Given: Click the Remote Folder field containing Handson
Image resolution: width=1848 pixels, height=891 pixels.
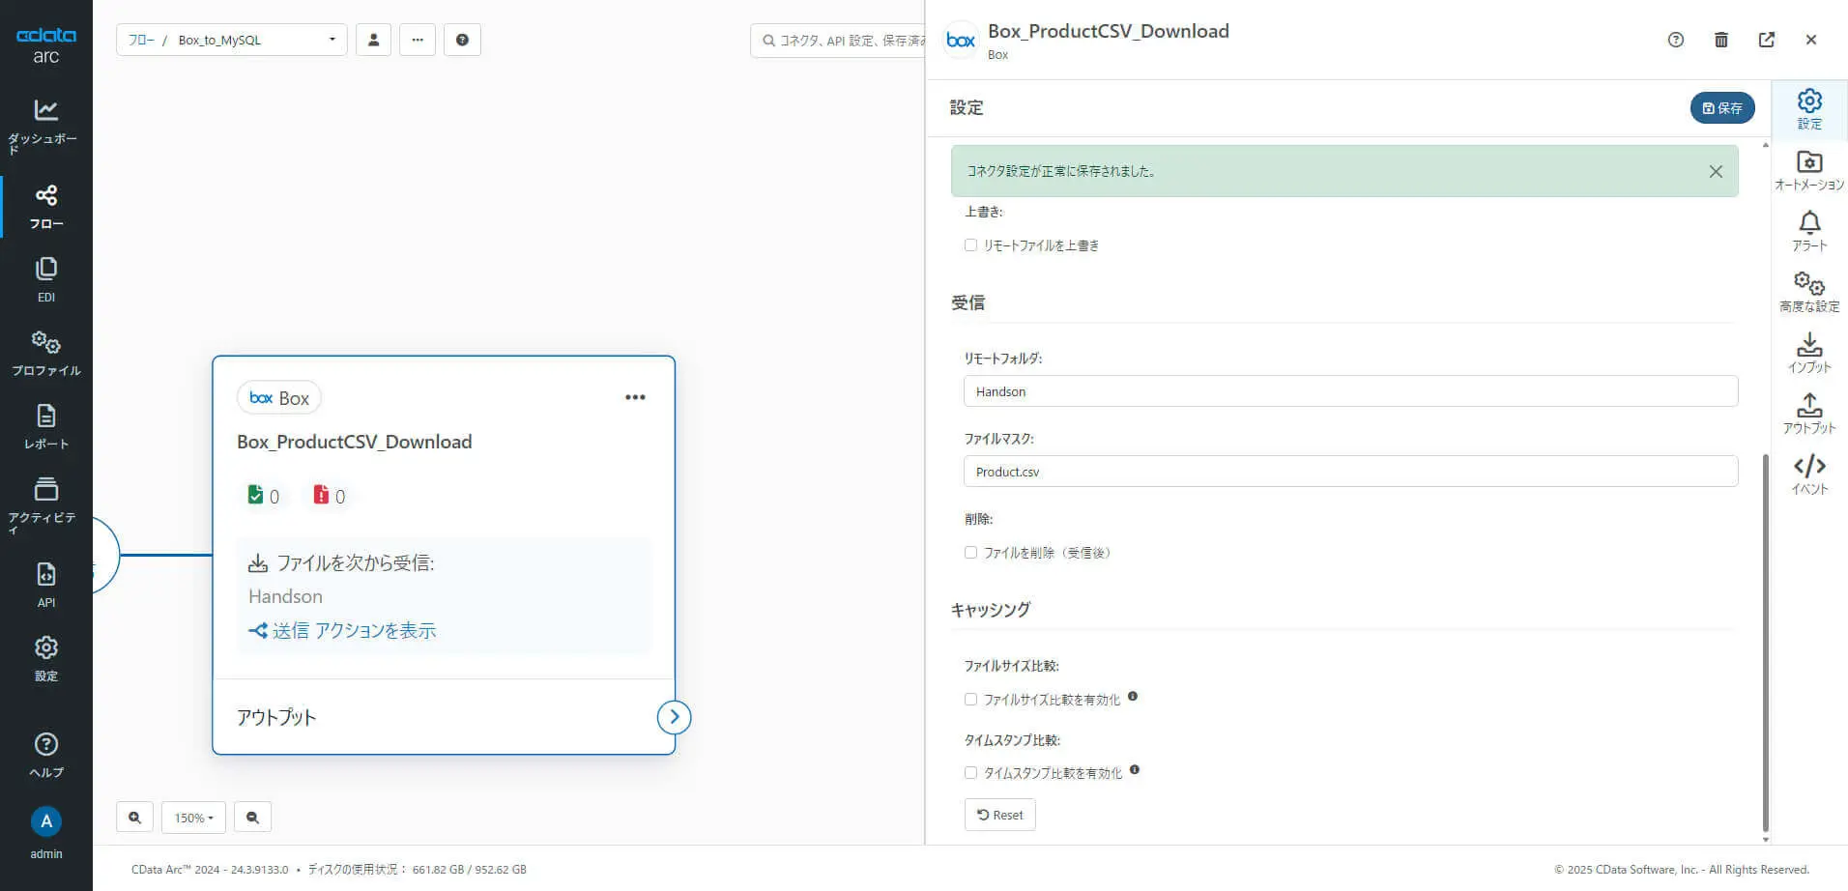Looking at the screenshot, I should point(1350,391).
